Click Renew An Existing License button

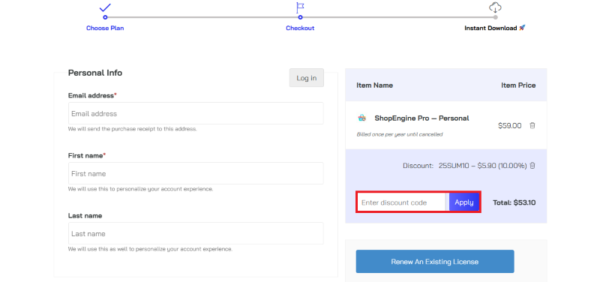point(435,262)
